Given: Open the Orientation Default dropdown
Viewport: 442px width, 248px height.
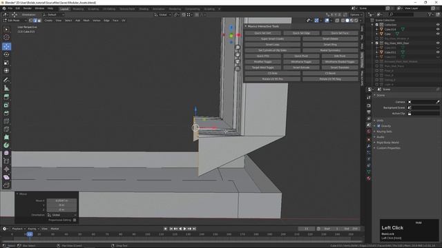Looking at the screenshot, I should [53, 14].
